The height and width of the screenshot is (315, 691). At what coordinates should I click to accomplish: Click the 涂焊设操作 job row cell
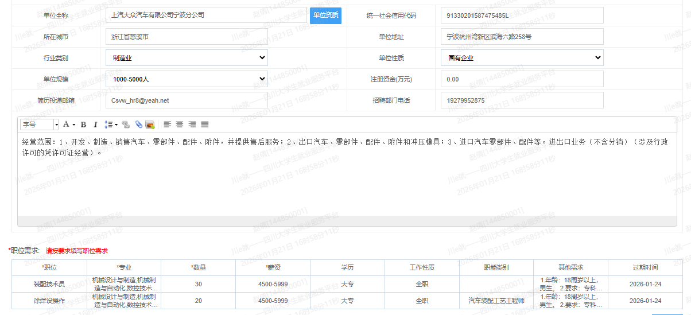(x=49, y=301)
